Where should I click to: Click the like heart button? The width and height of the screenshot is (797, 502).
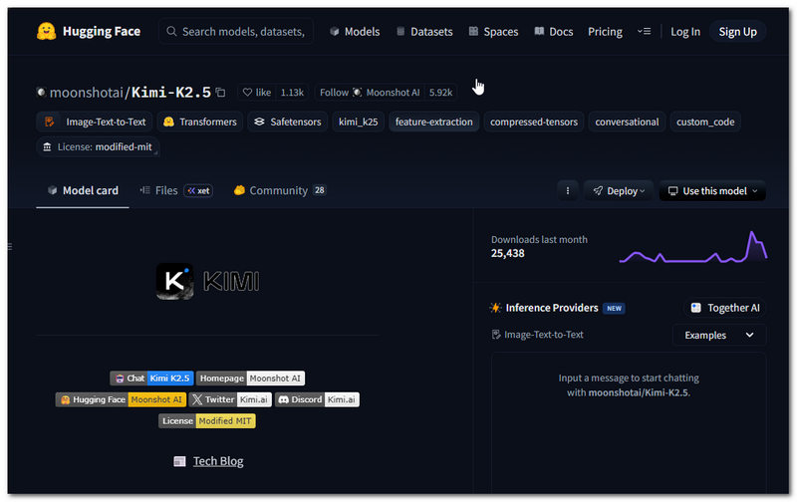coord(257,93)
